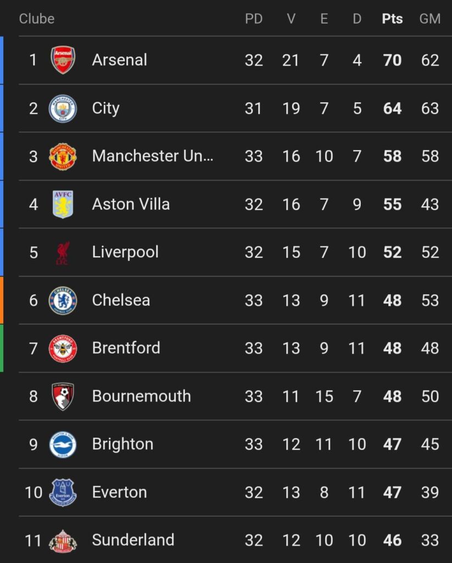
Task: Click the Arsenal club crest
Action: pos(63,60)
